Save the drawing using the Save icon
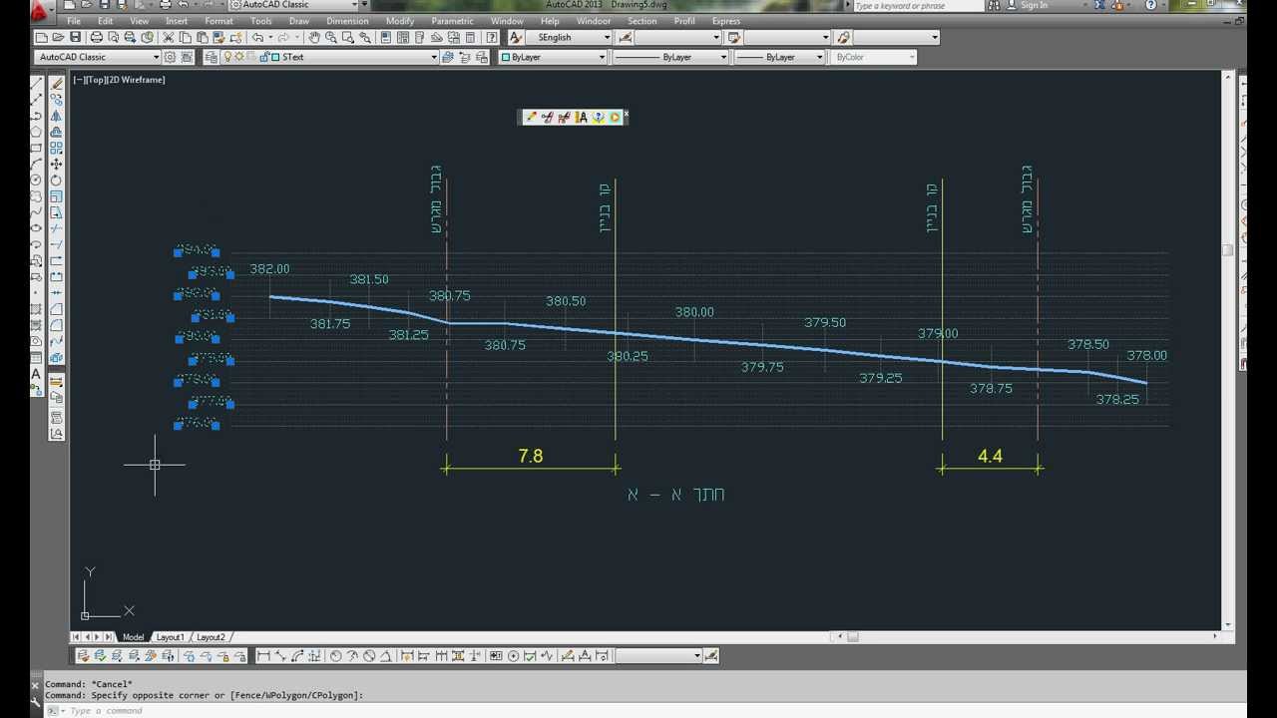The width and height of the screenshot is (1277, 718). [x=75, y=37]
